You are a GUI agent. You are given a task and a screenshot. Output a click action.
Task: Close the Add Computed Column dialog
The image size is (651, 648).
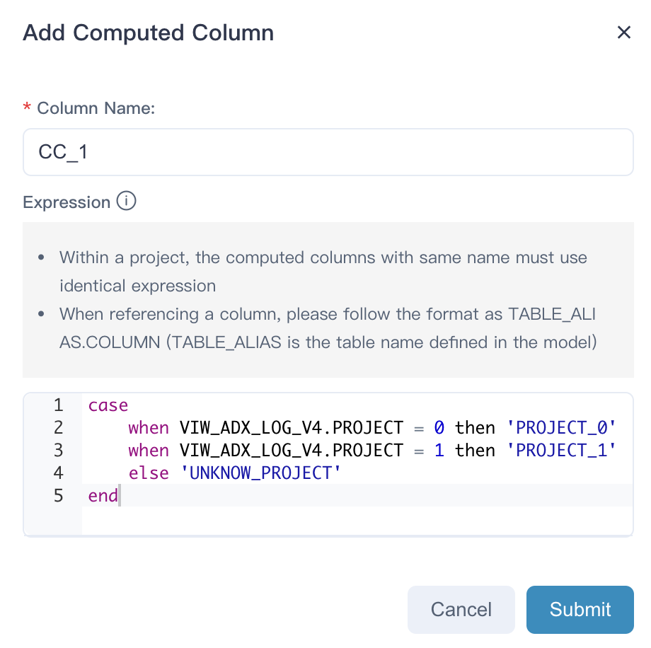(623, 33)
